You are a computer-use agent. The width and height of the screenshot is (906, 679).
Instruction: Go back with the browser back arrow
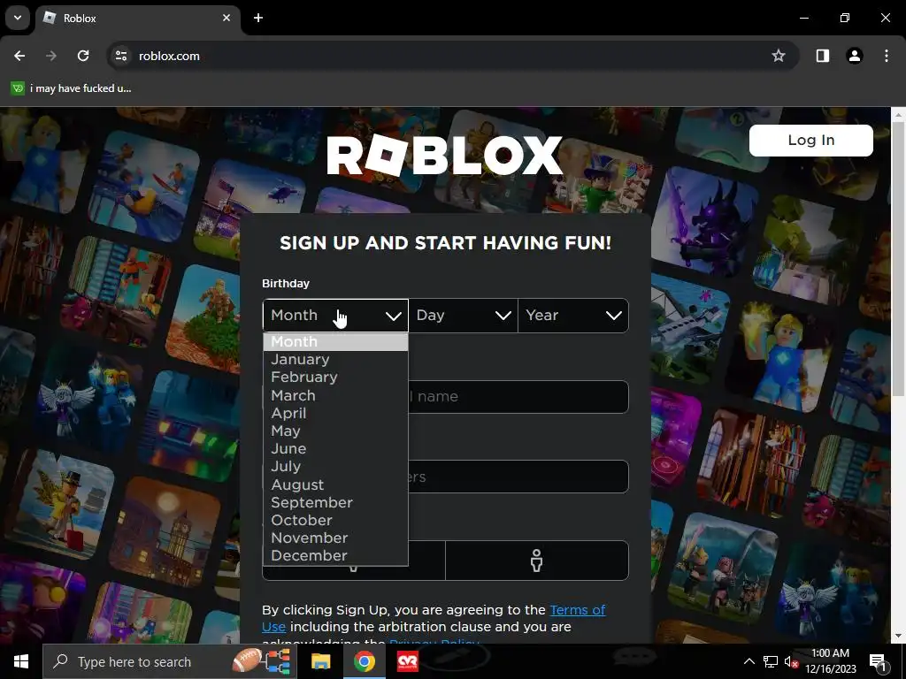[19, 56]
